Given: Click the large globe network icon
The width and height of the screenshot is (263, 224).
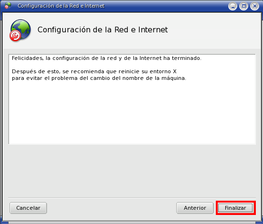Looking at the screenshot, I should click(x=20, y=29).
